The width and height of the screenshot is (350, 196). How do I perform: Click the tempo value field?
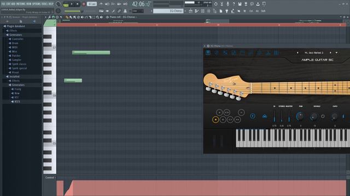coord(92,4)
